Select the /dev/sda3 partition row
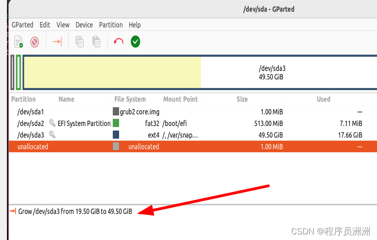 click(x=193, y=135)
